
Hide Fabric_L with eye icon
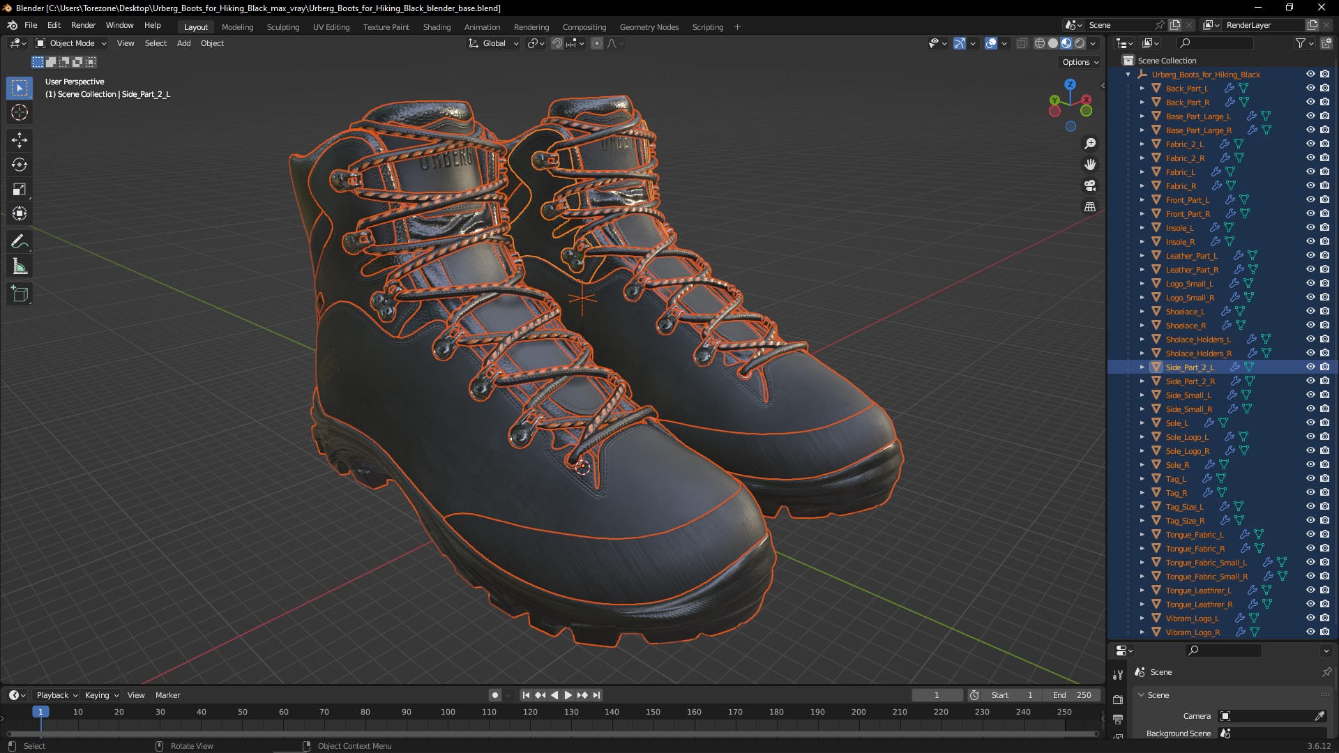pos(1310,172)
